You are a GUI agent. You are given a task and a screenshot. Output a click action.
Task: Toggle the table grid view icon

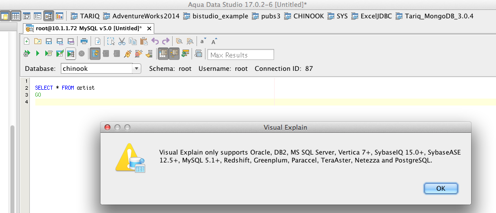[x=15, y=16]
